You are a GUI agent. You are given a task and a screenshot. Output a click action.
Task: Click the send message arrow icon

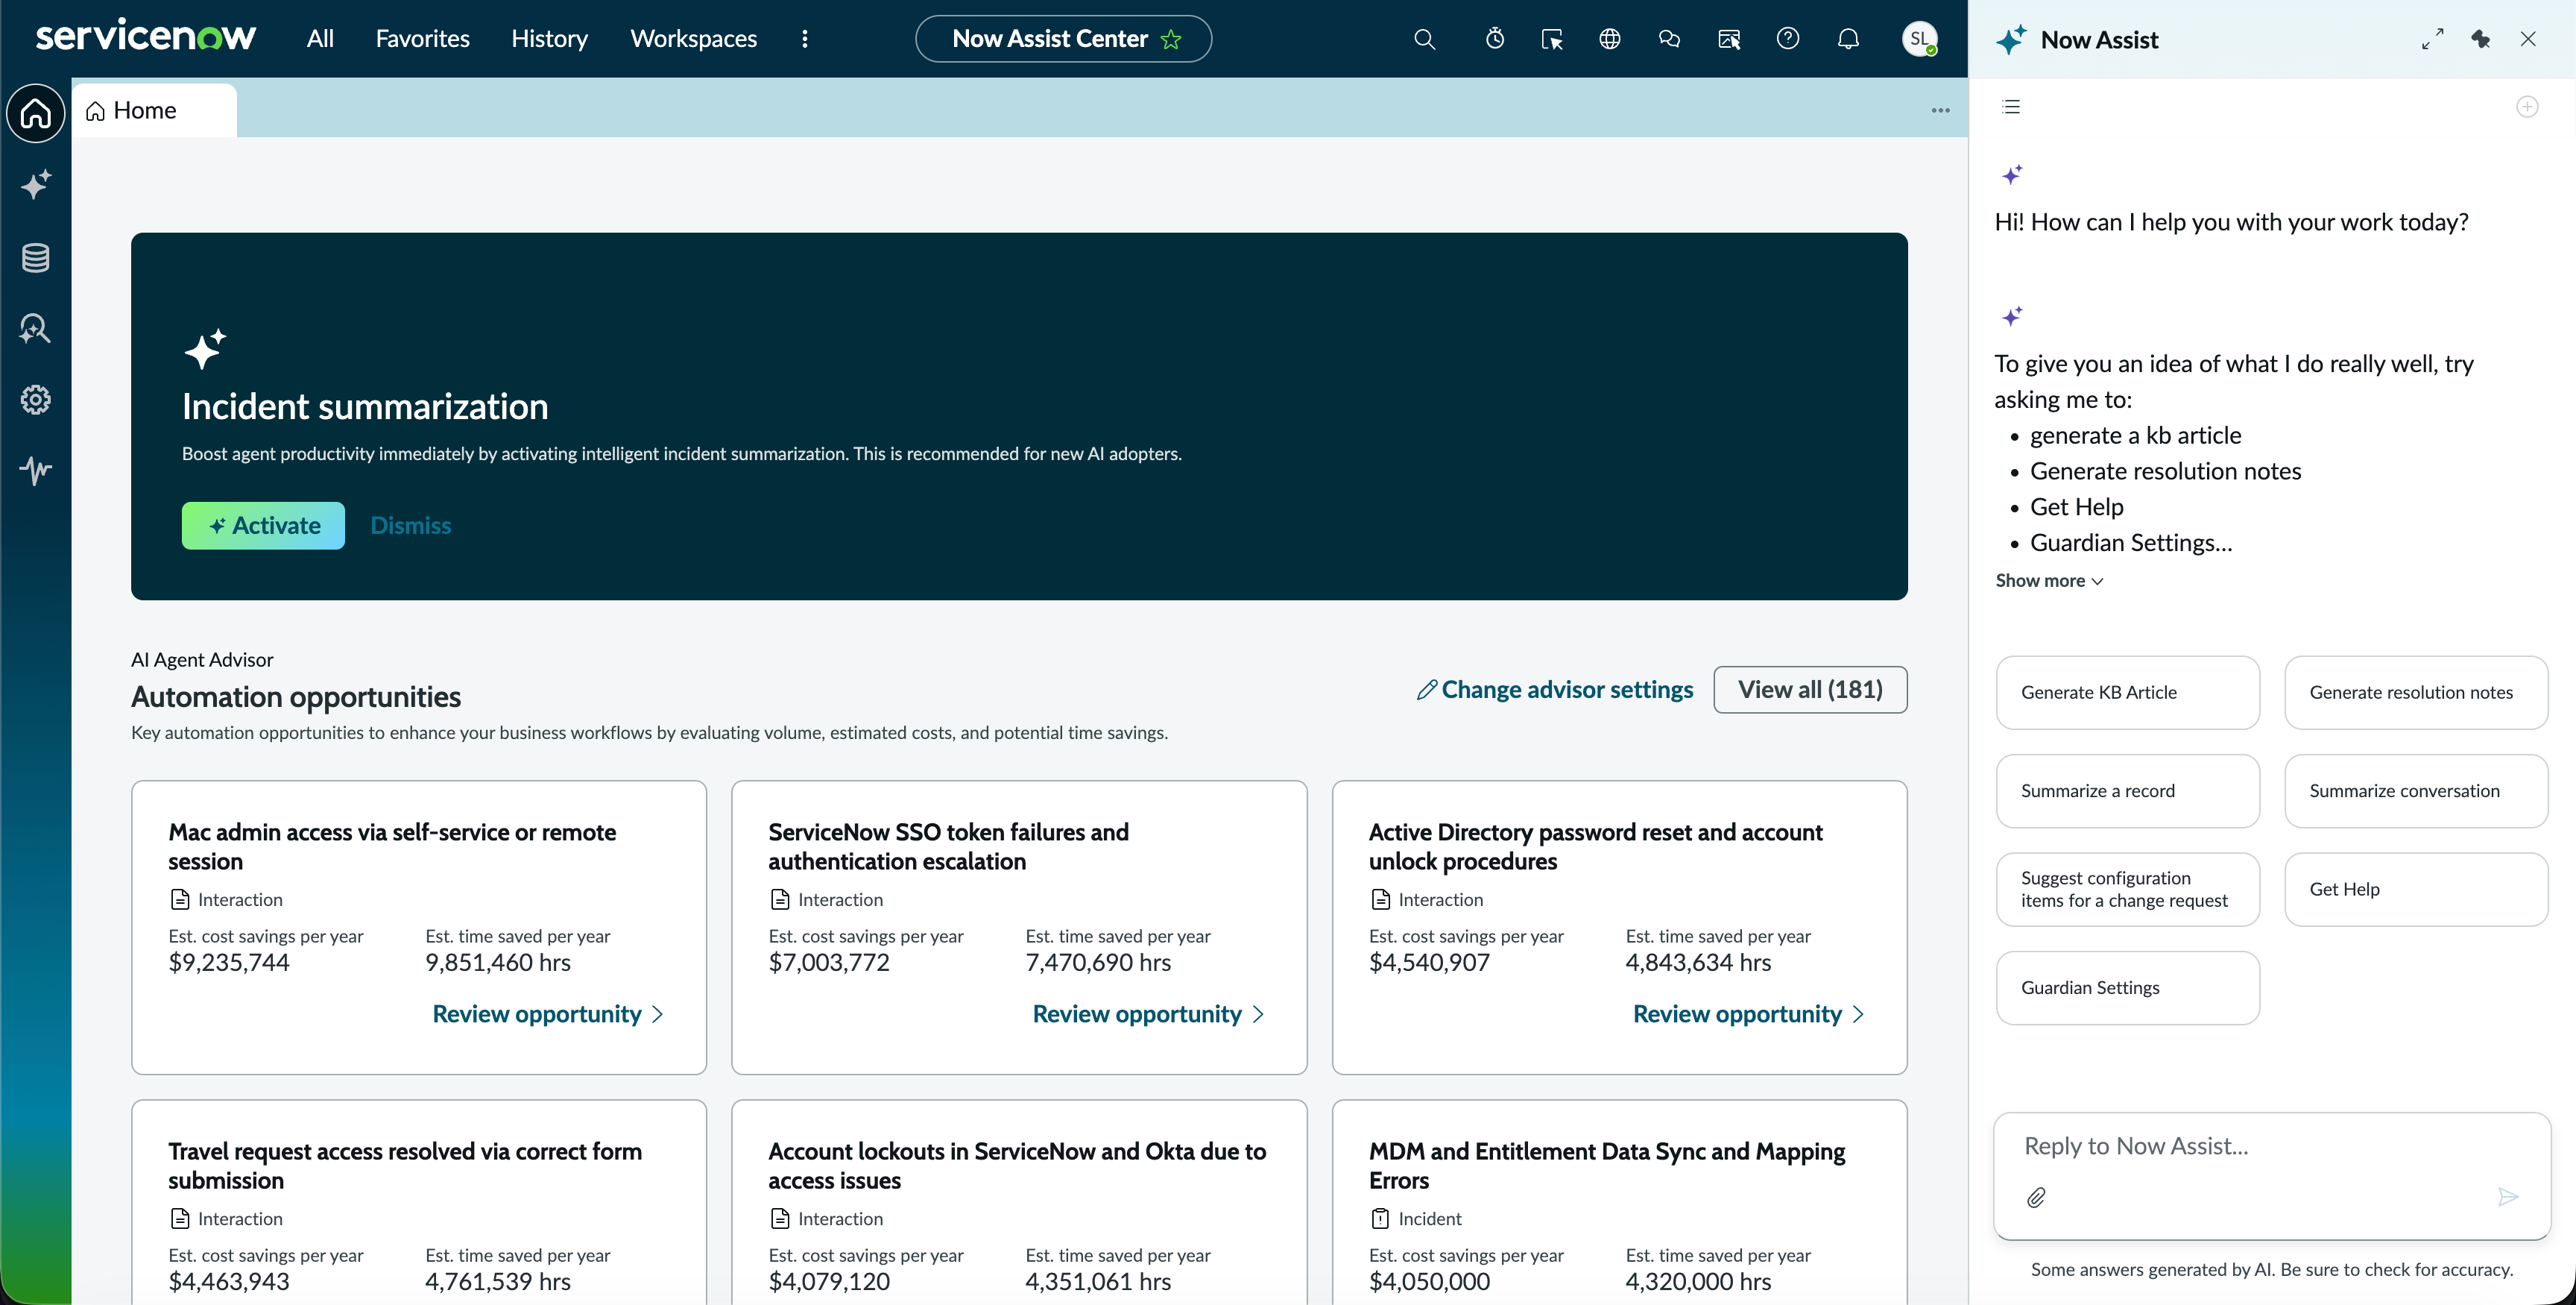2508,1197
